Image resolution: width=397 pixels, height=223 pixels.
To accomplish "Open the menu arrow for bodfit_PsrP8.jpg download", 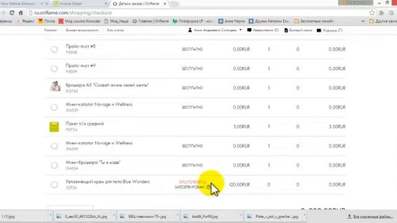I will tap(241, 216).
